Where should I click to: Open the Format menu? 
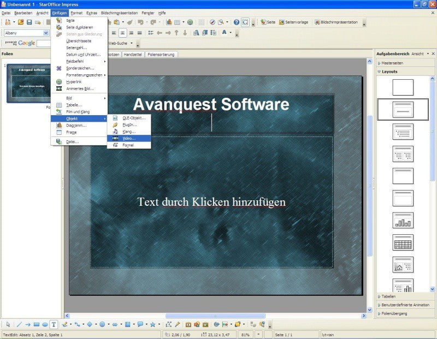76,13
